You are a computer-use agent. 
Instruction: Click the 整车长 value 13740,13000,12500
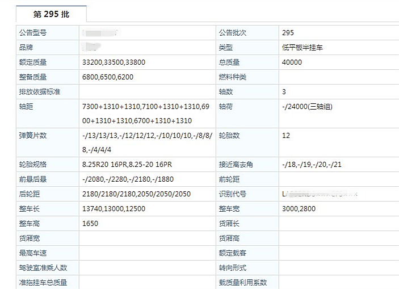(114, 209)
